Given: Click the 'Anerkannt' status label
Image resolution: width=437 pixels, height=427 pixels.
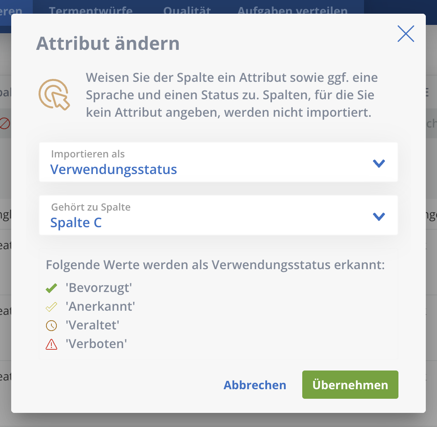Looking at the screenshot, I should click(x=100, y=307).
